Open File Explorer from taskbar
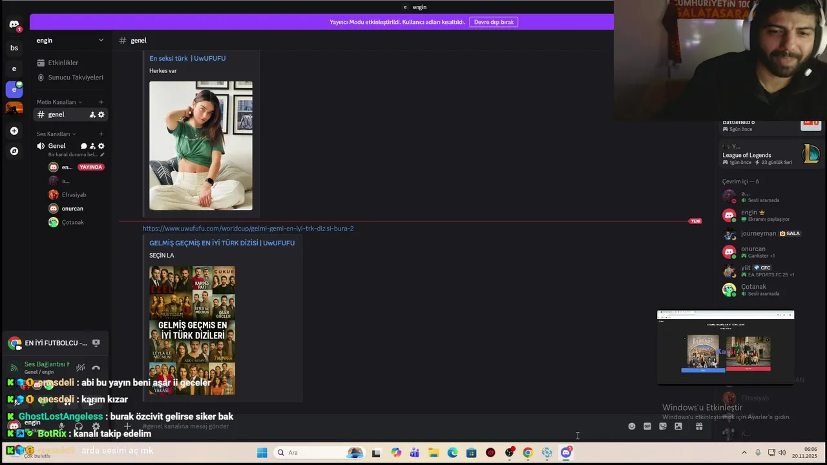Viewport: 827px width, 465px height. pos(434,453)
